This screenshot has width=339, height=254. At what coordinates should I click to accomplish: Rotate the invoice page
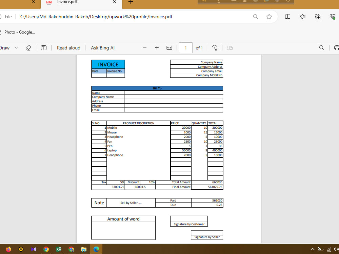point(215,48)
